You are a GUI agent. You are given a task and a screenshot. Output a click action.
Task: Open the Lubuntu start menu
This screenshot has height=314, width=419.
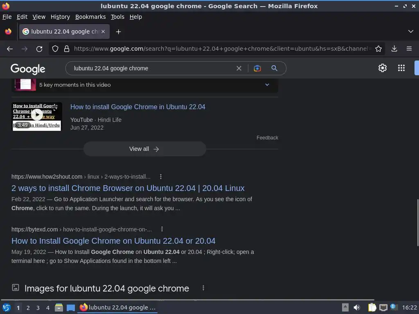pos(7,307)
